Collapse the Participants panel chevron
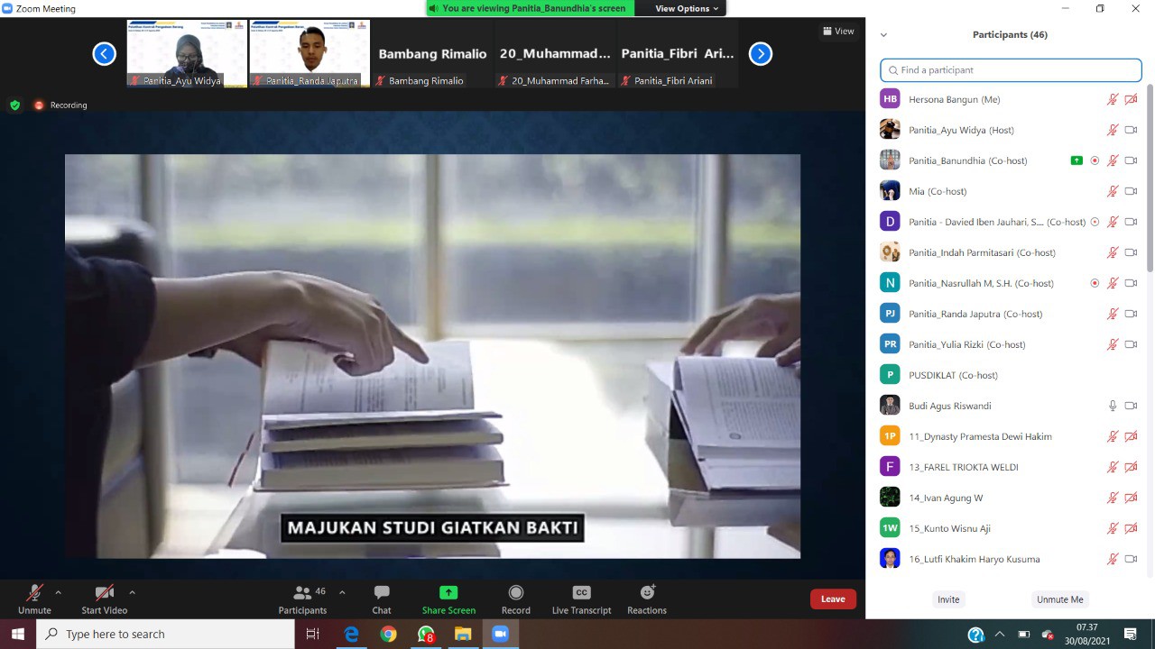The image size is (1155, 649). [883, 35]
